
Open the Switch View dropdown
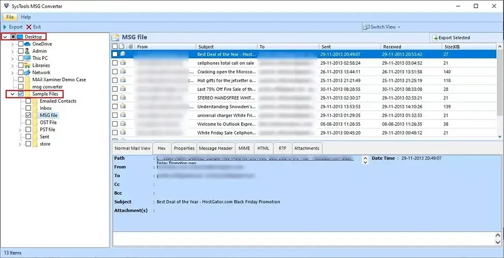click(381, 27)
